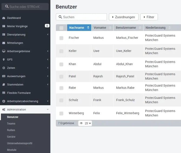Expand the Arbeitsergebnisse submenu arrow

click(x=48, y=51)
